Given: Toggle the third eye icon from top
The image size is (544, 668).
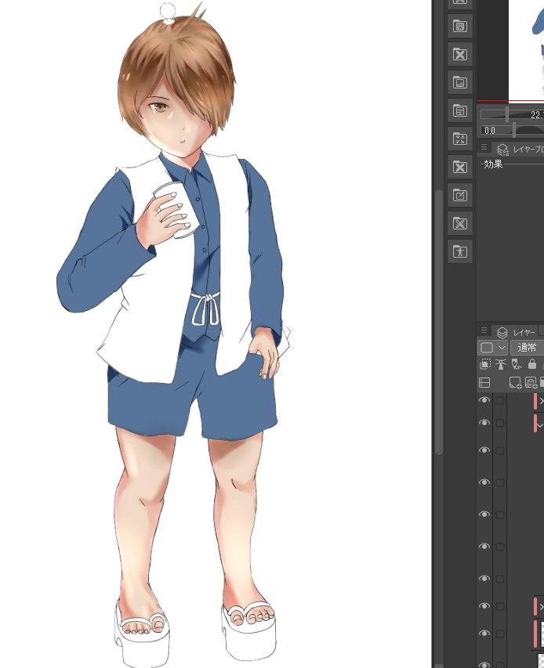Looking at the screenshot, I should [x=484, y=450].
